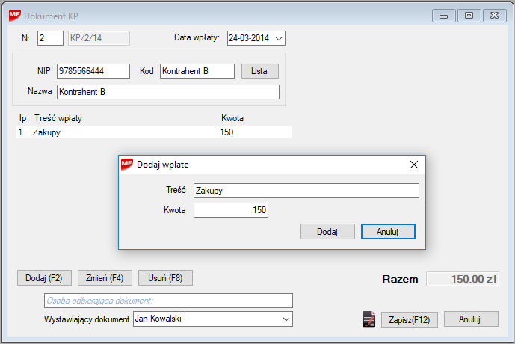The height and width of the screenshot is (344, 515).
Task: Expand the Wystawiający dokument combo box
Action: [286, 319]
